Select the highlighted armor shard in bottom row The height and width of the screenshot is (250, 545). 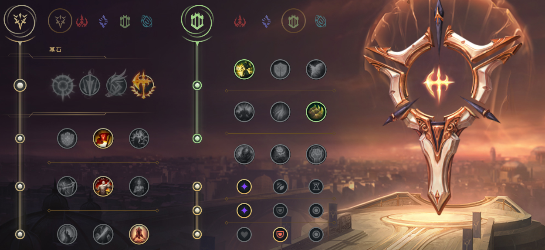(x=280, y=235)
